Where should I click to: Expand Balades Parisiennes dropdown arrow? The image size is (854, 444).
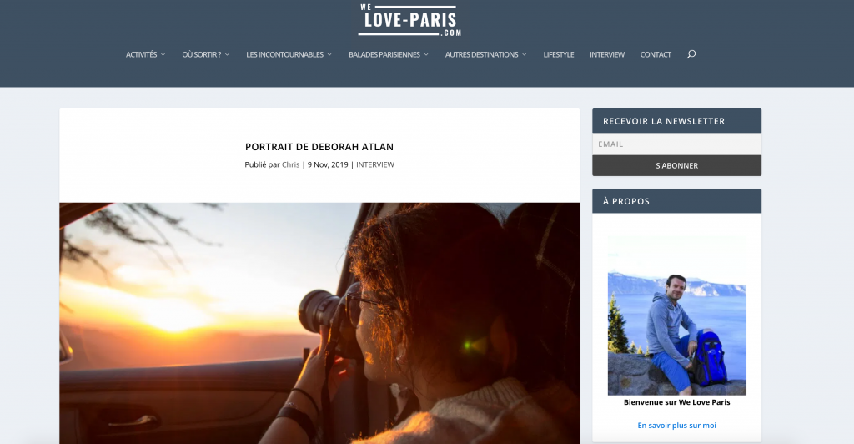tap(426, 54)
